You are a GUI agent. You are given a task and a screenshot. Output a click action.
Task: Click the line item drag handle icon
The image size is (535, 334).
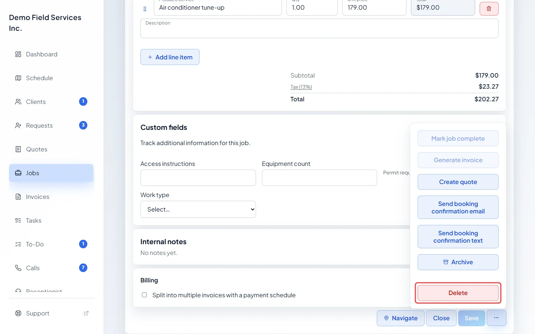(145, 9)
